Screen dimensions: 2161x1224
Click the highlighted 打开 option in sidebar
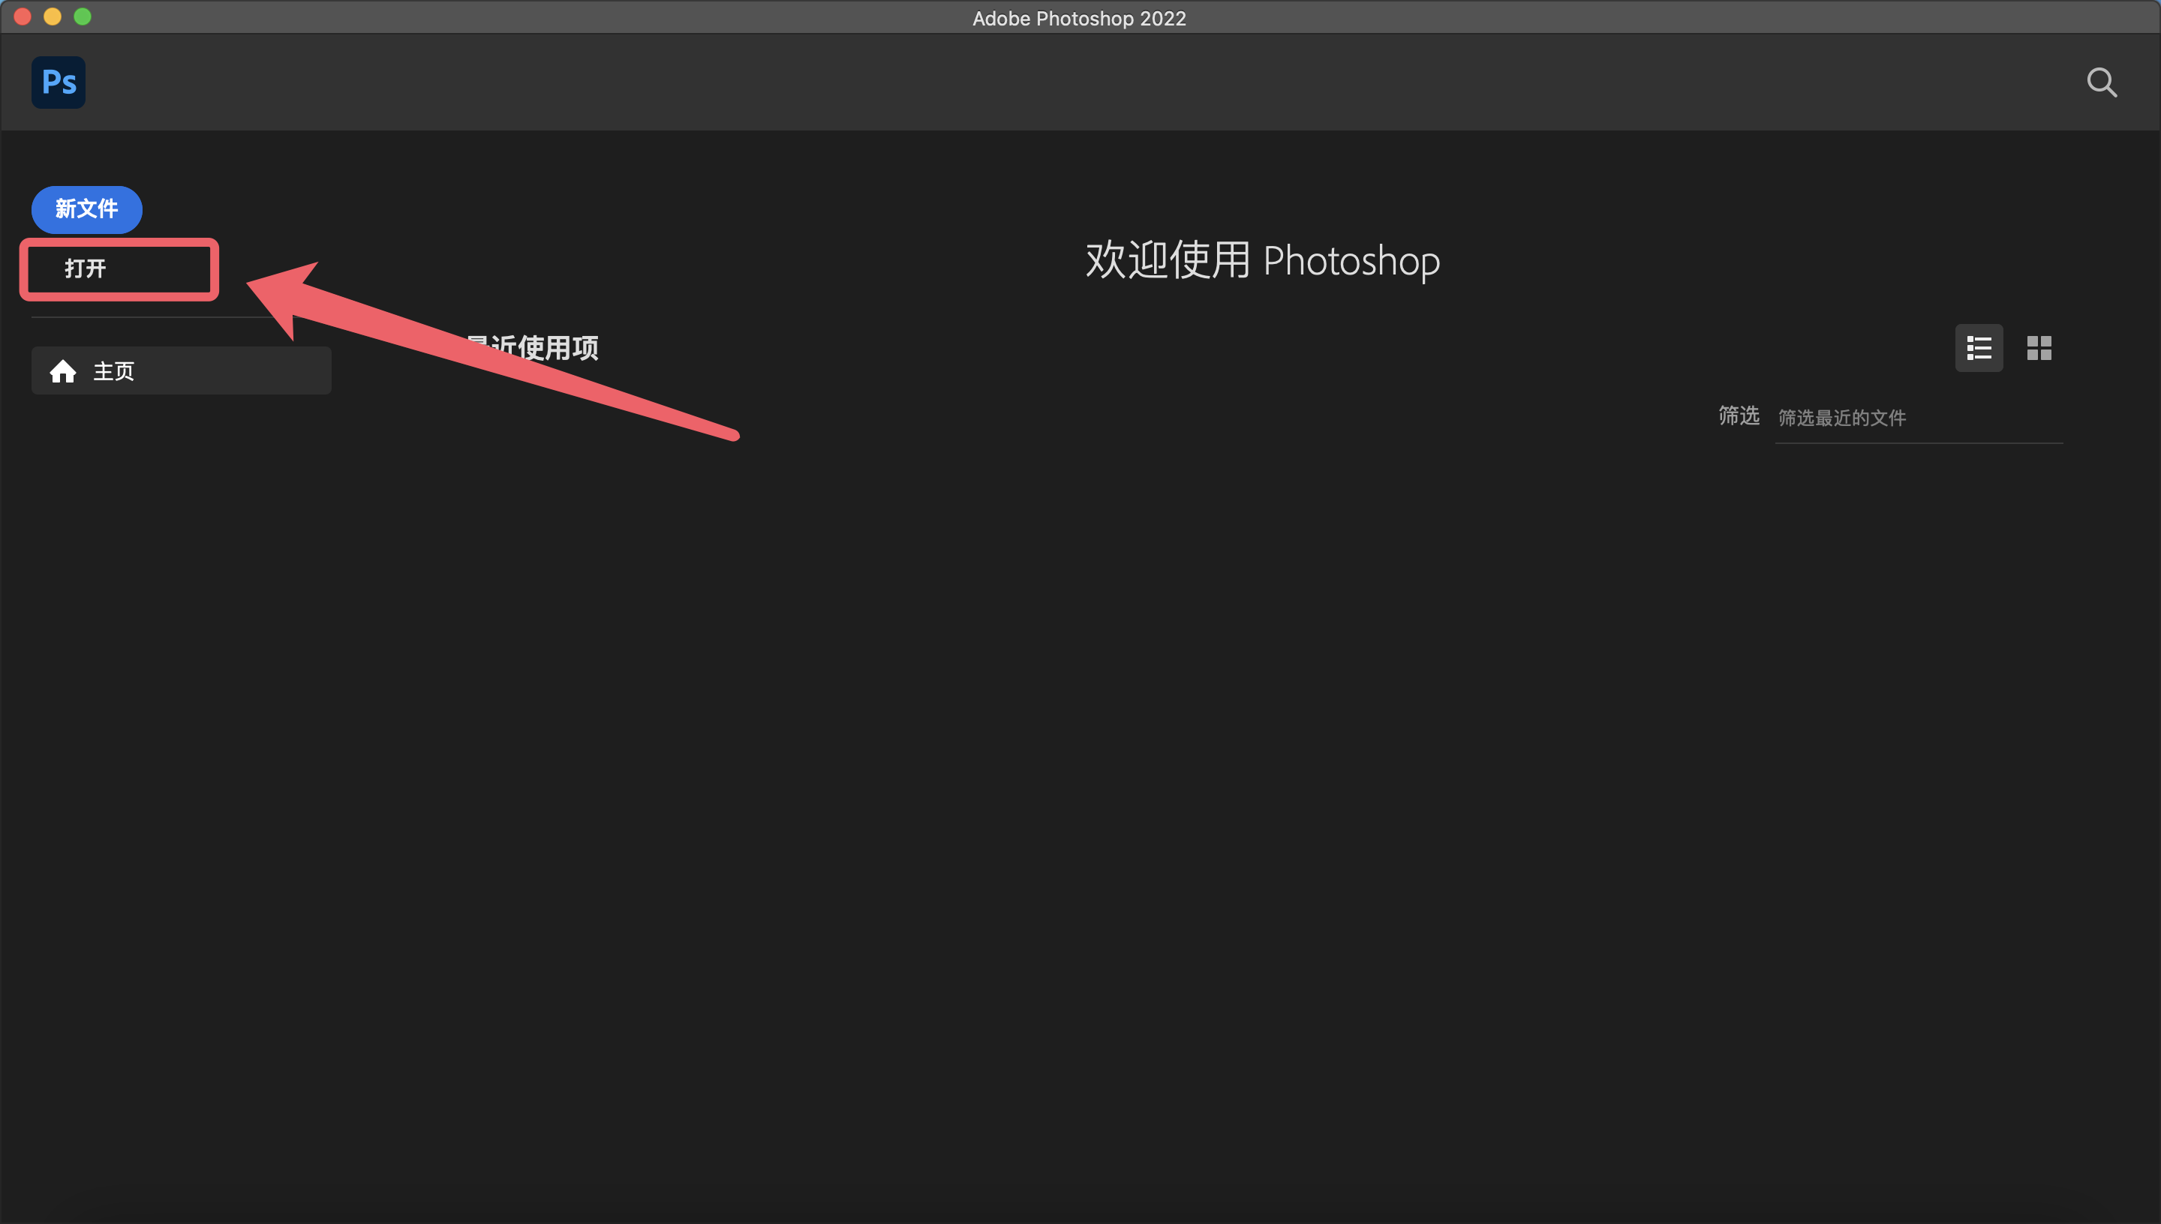click(119, 269)
